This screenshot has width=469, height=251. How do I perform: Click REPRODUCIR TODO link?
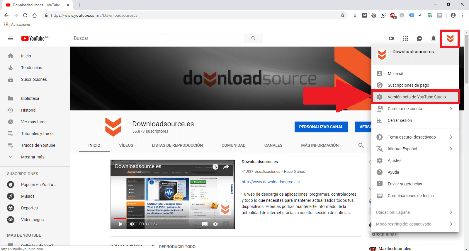[x=177, y=247]
